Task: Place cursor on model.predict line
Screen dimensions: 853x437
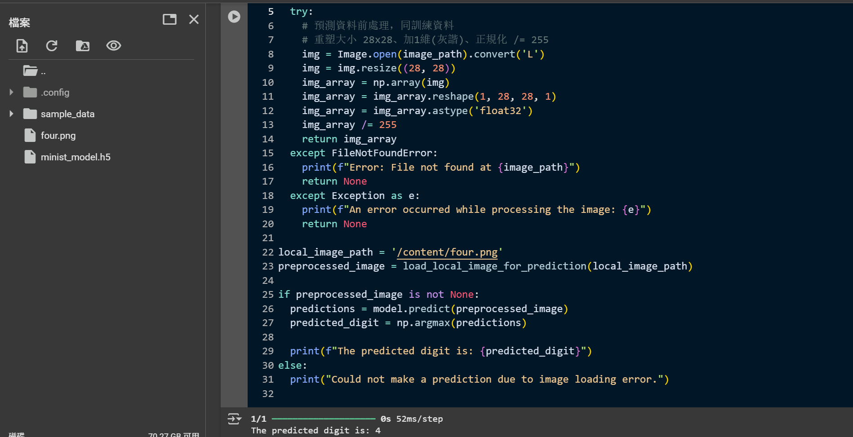Action: (x=429, y=309)
